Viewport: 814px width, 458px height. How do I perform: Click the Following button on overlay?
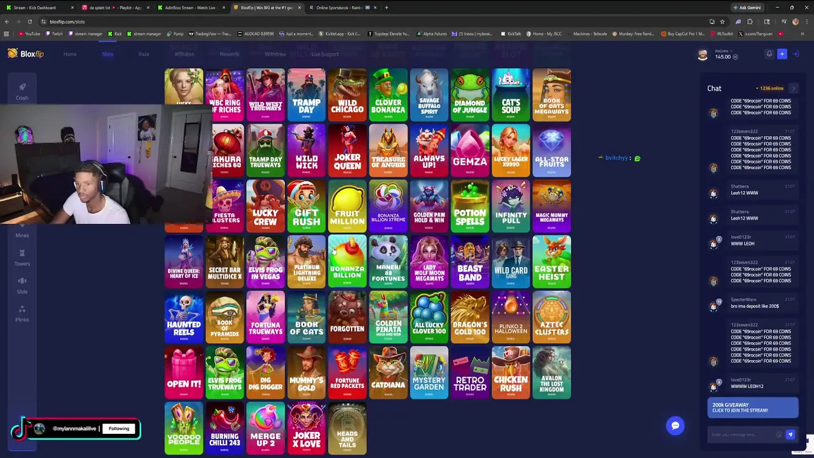[119, 429]
